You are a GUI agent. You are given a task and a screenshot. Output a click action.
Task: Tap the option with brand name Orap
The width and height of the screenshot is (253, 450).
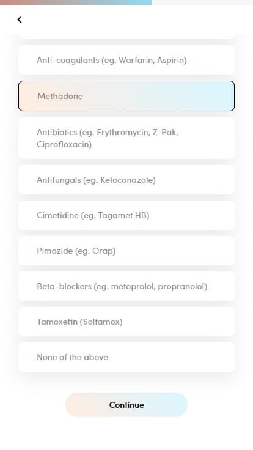127,251
